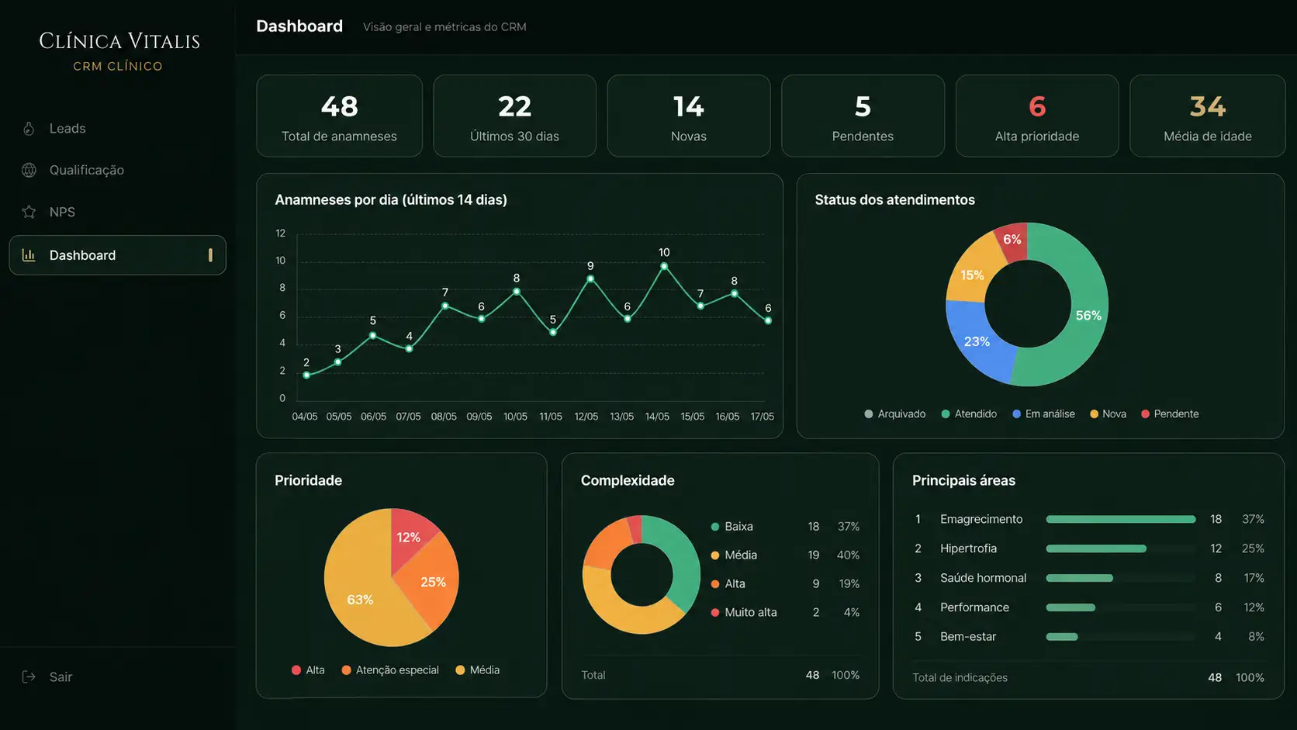The height and width of the screenshot is (730, 1297).
Task: Click the 12/05 data point labeled 9
Action: pos(590,279)
